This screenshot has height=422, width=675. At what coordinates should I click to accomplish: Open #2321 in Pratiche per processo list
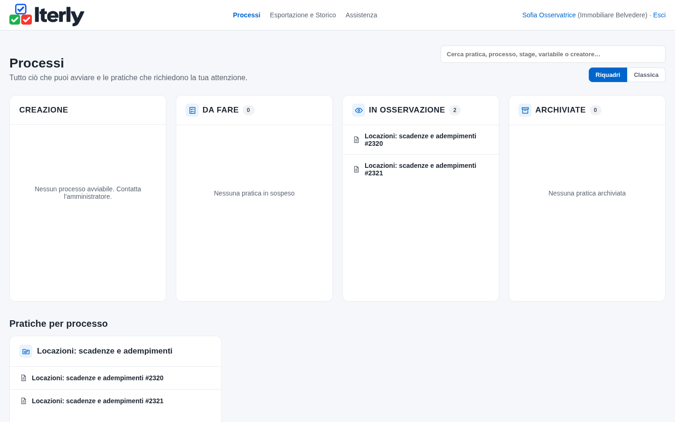(x=115, y=401)
